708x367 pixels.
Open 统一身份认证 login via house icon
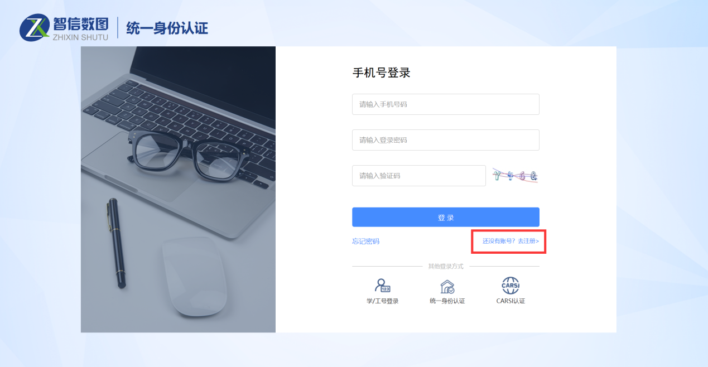(447, 287)
